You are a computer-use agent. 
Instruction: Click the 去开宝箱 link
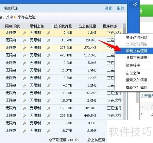tap(147, 96)
